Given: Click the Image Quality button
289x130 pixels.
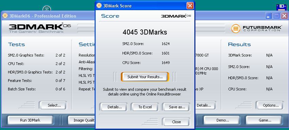Looking at the screenshot, I should (82, 120).
